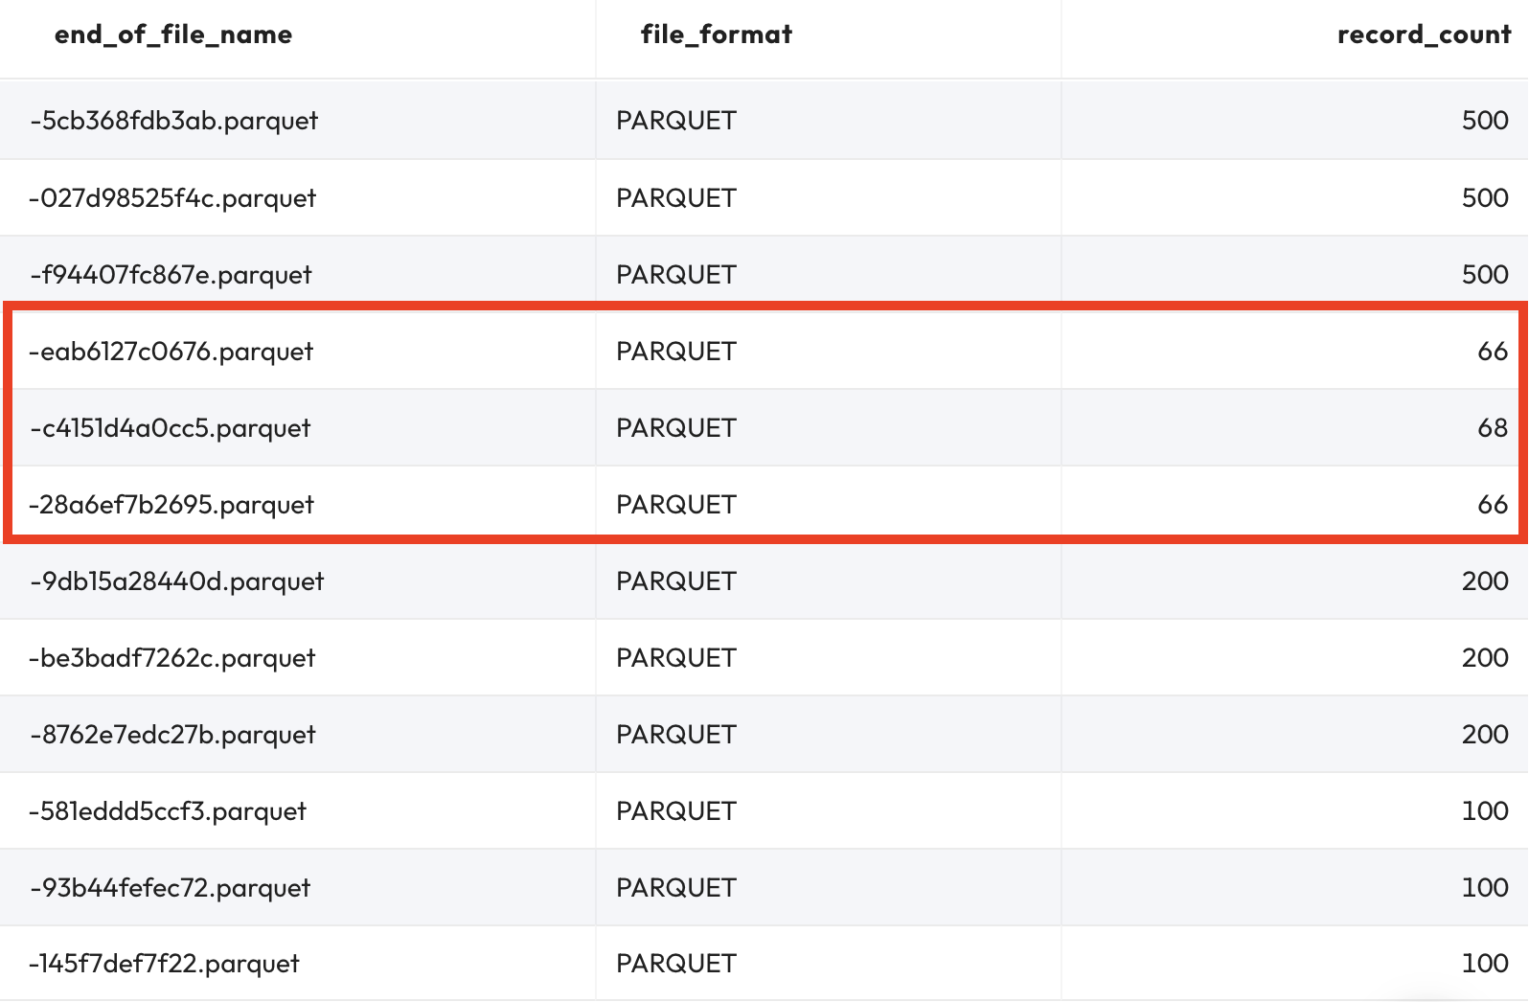
Task: Click the -145f7def7f22.parquet file name
Action: point(165,964)
